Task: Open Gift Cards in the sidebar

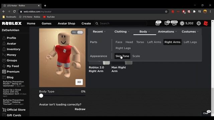Action: click(14, 115)
